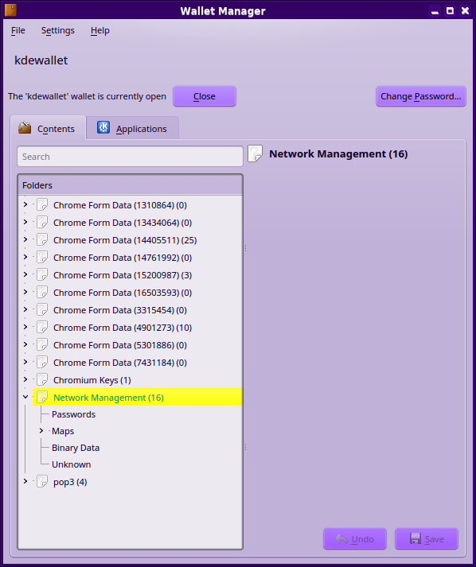Click folder icon of Chrome Form Data (1310864)
The width and height of the screenshot is (476, 567).
[42, 204]
